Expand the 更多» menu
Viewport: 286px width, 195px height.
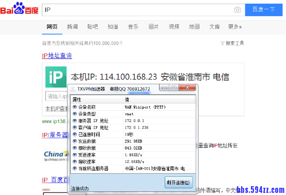(x=235, y=27)
